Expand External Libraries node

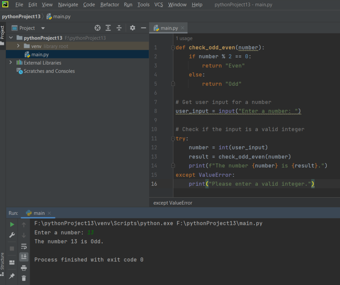pos(11,62)
